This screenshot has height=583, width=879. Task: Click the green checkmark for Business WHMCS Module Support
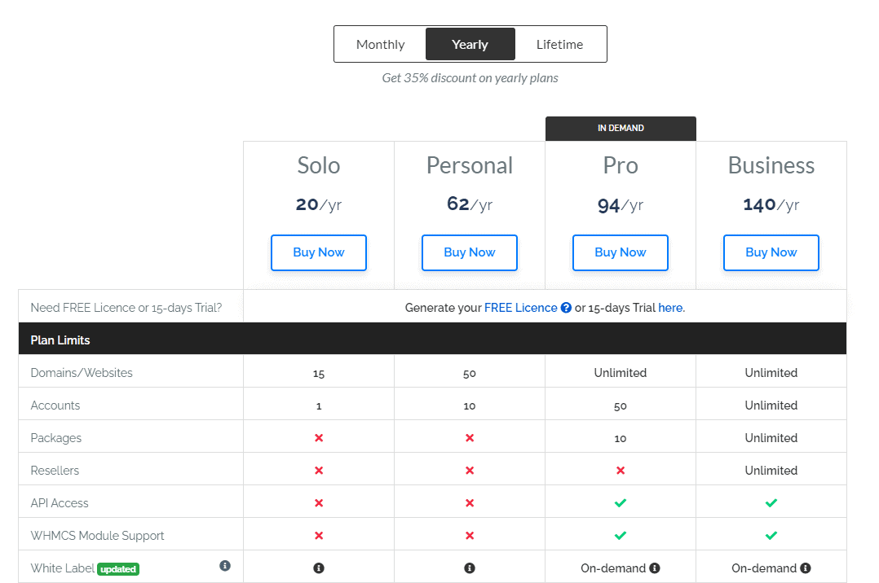pyautogui.click(x=771, y=535)
